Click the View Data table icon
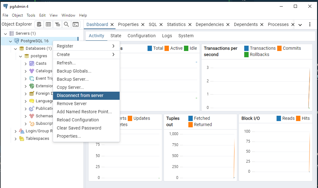Image resolution: width=318 pixels, height=188 pixels. (48, 24)
